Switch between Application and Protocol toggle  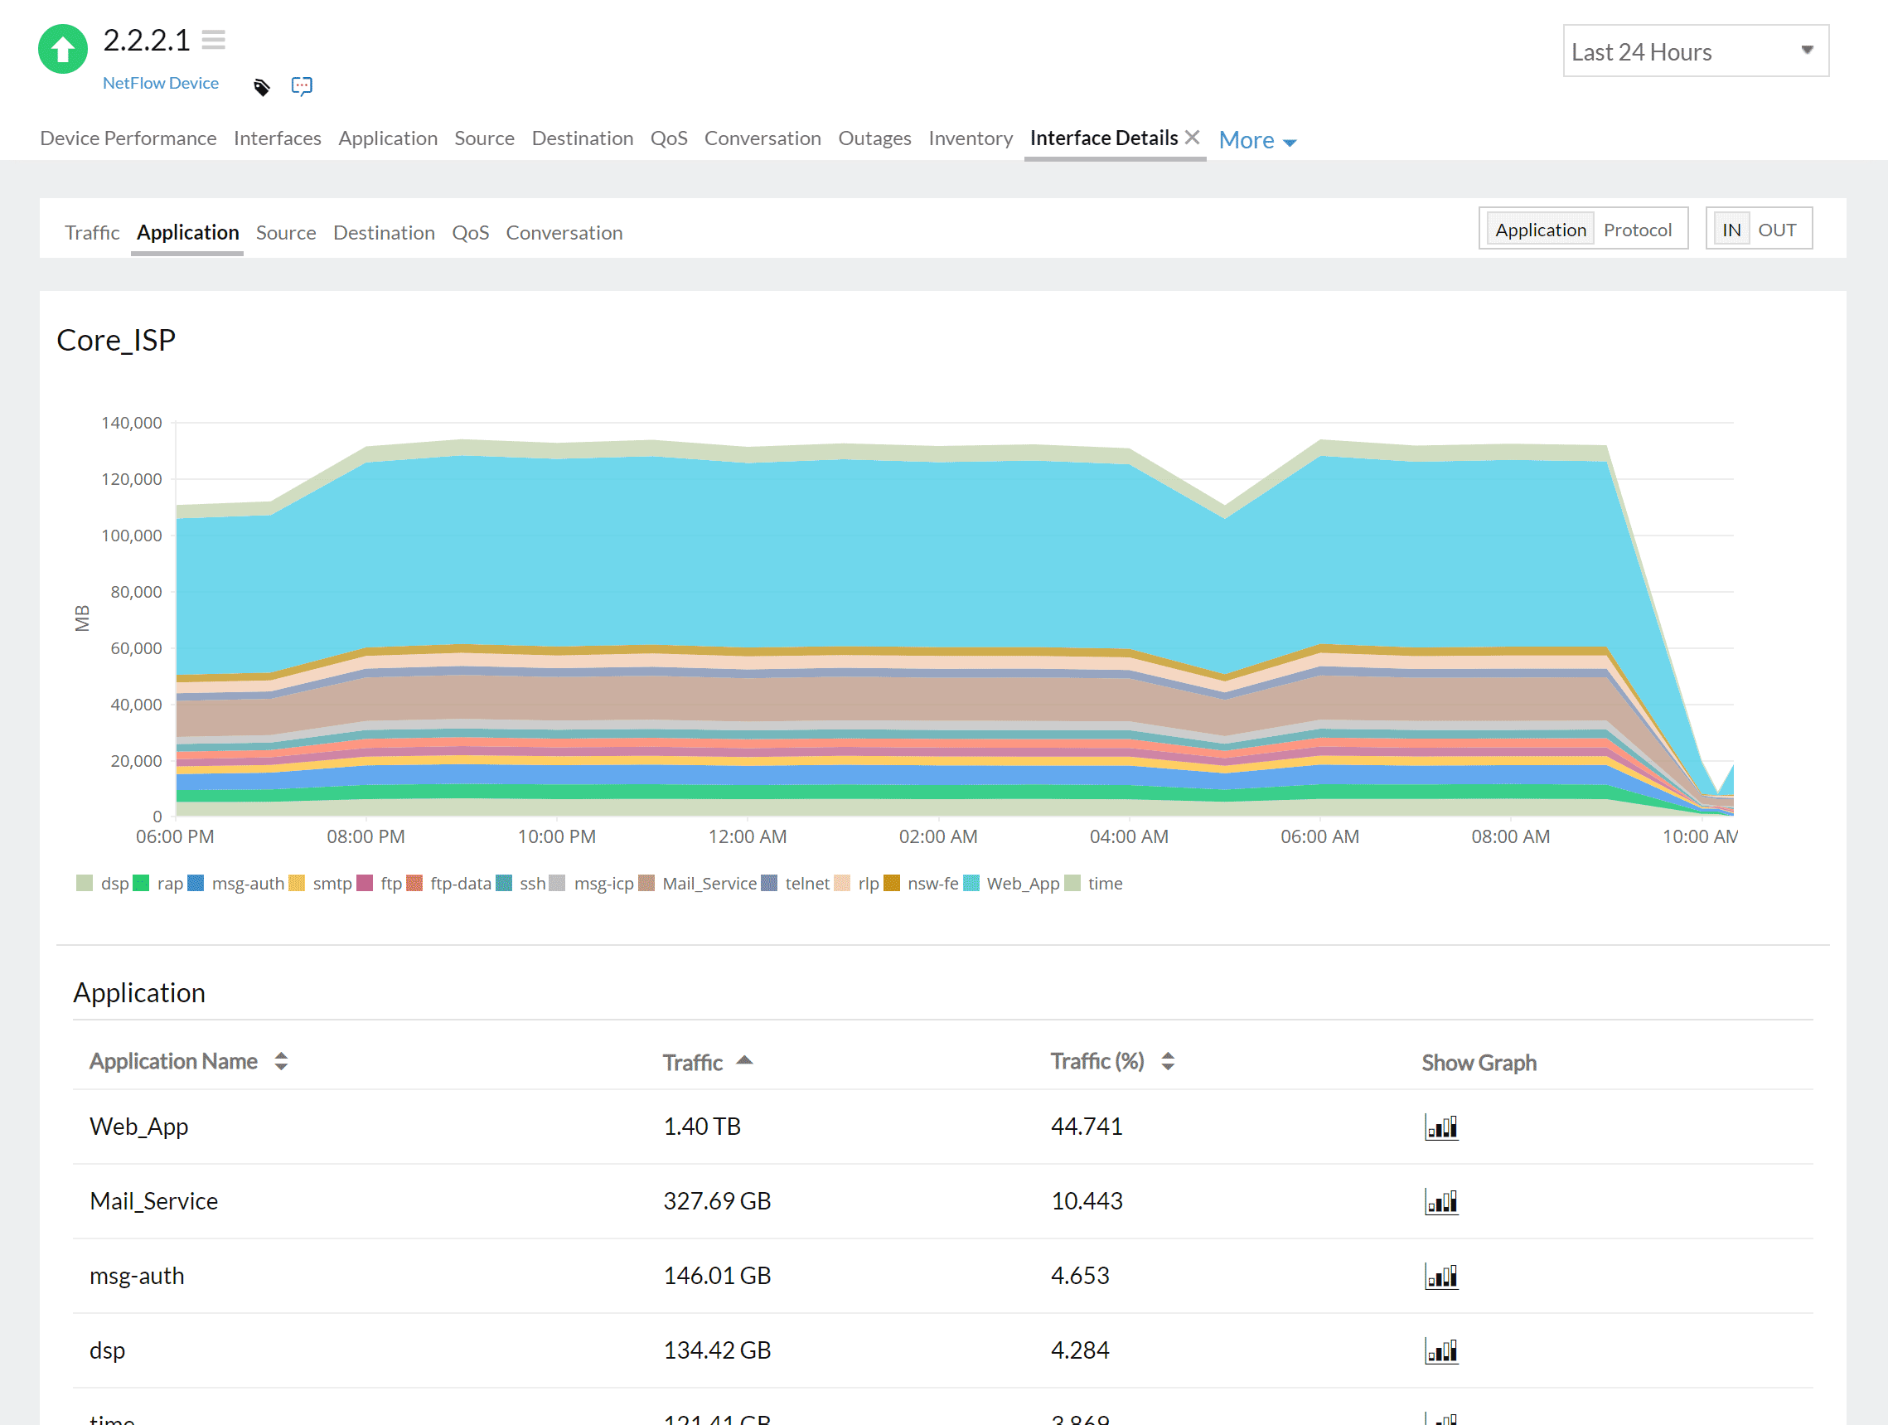pyautogui.click(x=1635, y=229)
